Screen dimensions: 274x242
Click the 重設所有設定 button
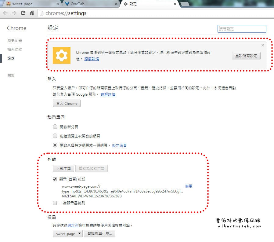point(246,56)
